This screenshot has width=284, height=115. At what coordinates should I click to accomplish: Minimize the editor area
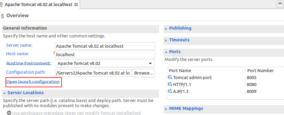(x=280, y=4)
